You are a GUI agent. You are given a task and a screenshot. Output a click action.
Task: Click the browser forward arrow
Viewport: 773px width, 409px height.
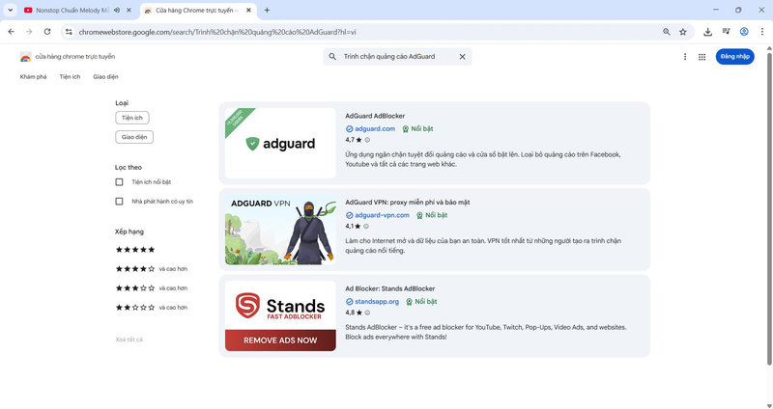[x=29, y=32]
